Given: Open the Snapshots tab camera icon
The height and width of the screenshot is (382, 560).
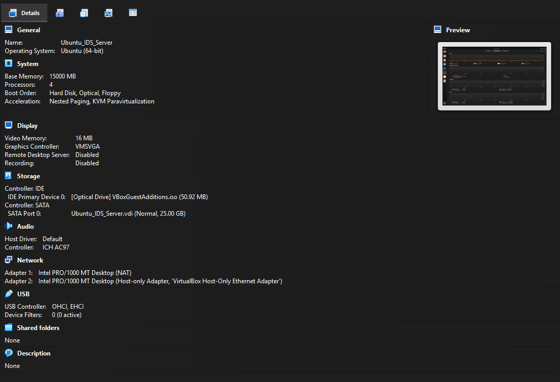Looking at the screenshot, I should tap(60, 13).
